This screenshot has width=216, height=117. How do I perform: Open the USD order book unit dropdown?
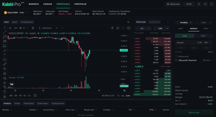pyautogui.click(x=161, y=29)
